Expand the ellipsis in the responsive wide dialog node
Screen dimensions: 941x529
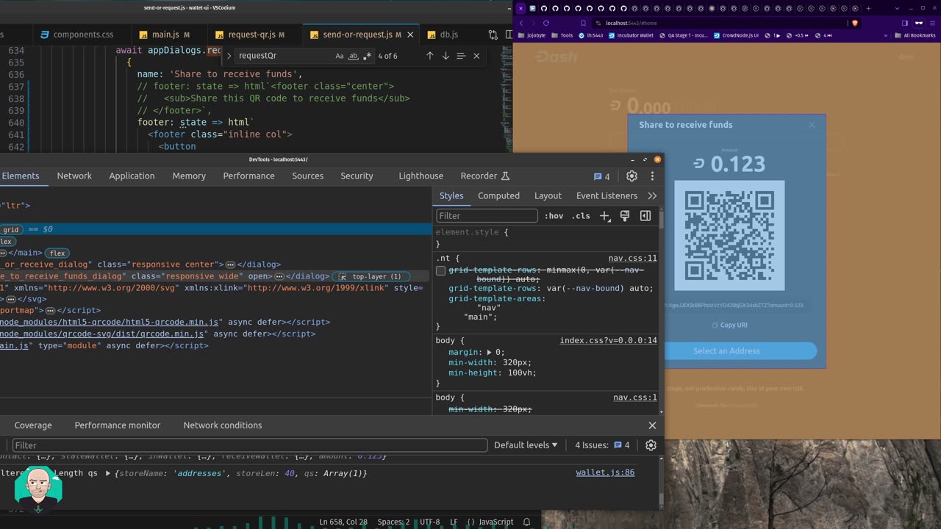[279, 277]
